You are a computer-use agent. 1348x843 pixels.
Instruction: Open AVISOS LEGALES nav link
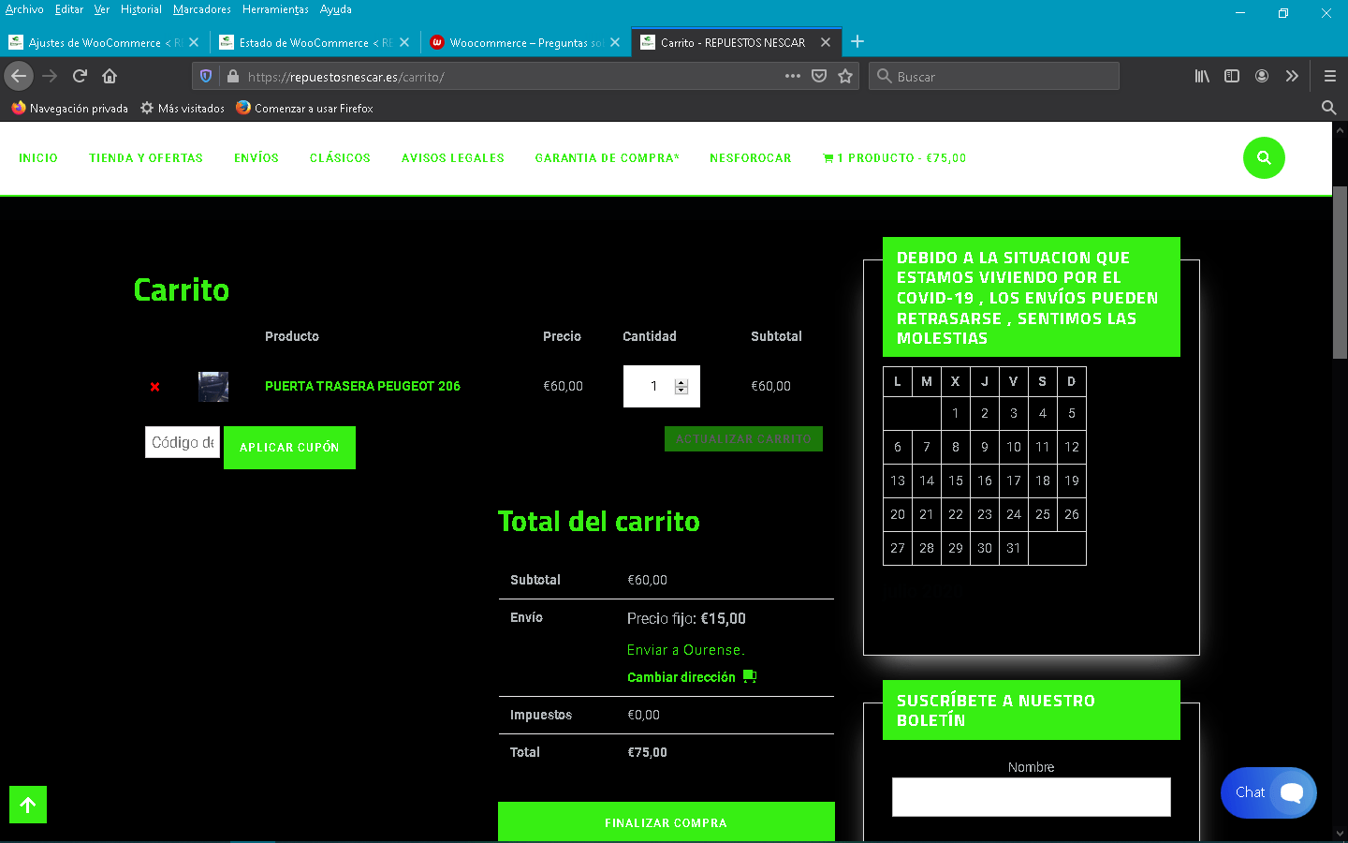(453, 158)
